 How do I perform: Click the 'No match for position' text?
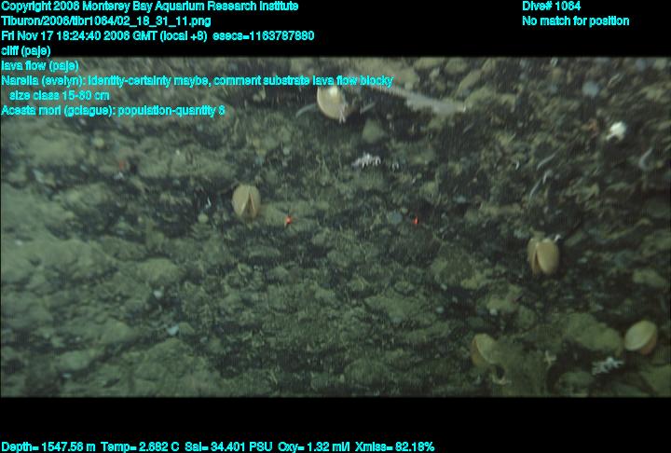point(576,21)
